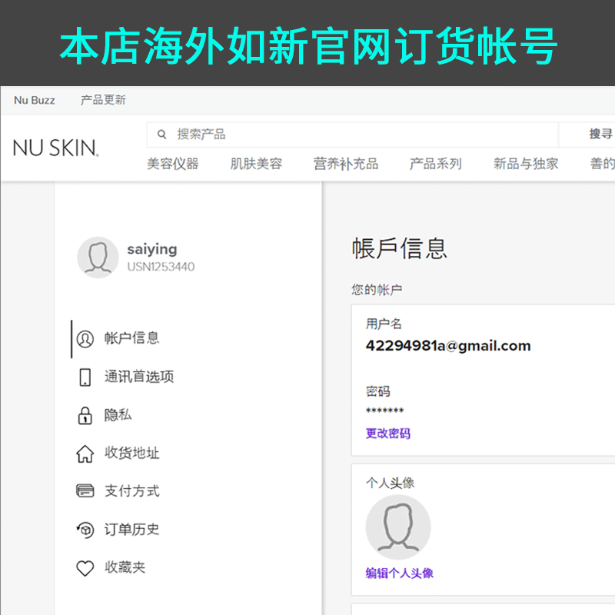Click the order history box icon

click(x=85, y=530)
